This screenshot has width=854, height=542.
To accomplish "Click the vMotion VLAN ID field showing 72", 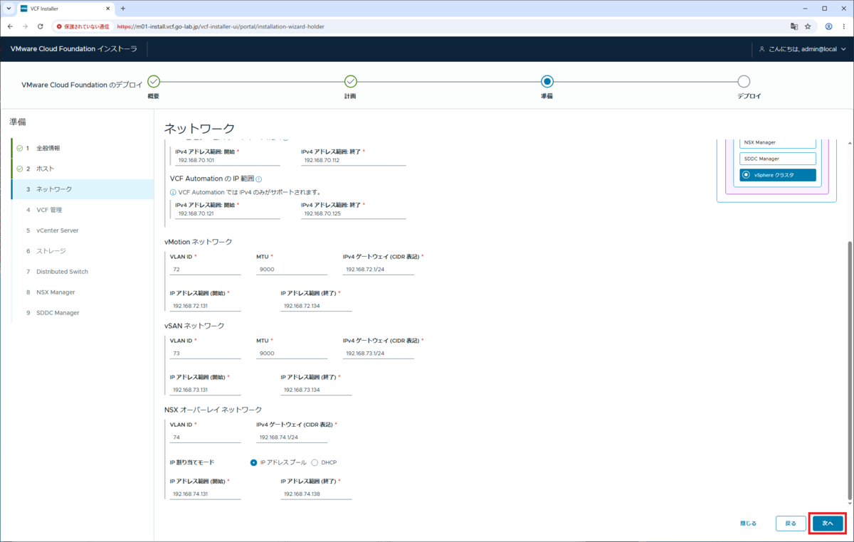I will pyautogui.click(x=206, y=270).
